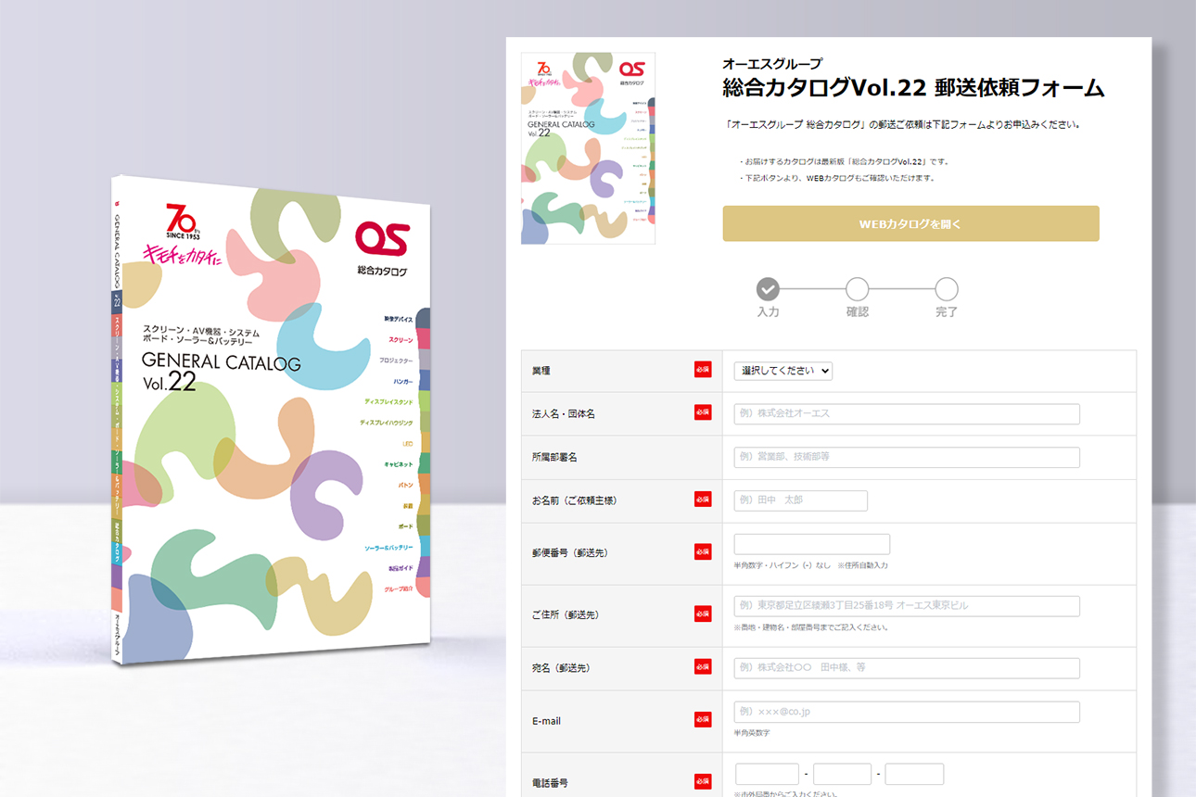Image resolution: width=1196 pixels, height=797 pixels.
Task: Click the last 電話番号 box
Action: coord(914,774)
